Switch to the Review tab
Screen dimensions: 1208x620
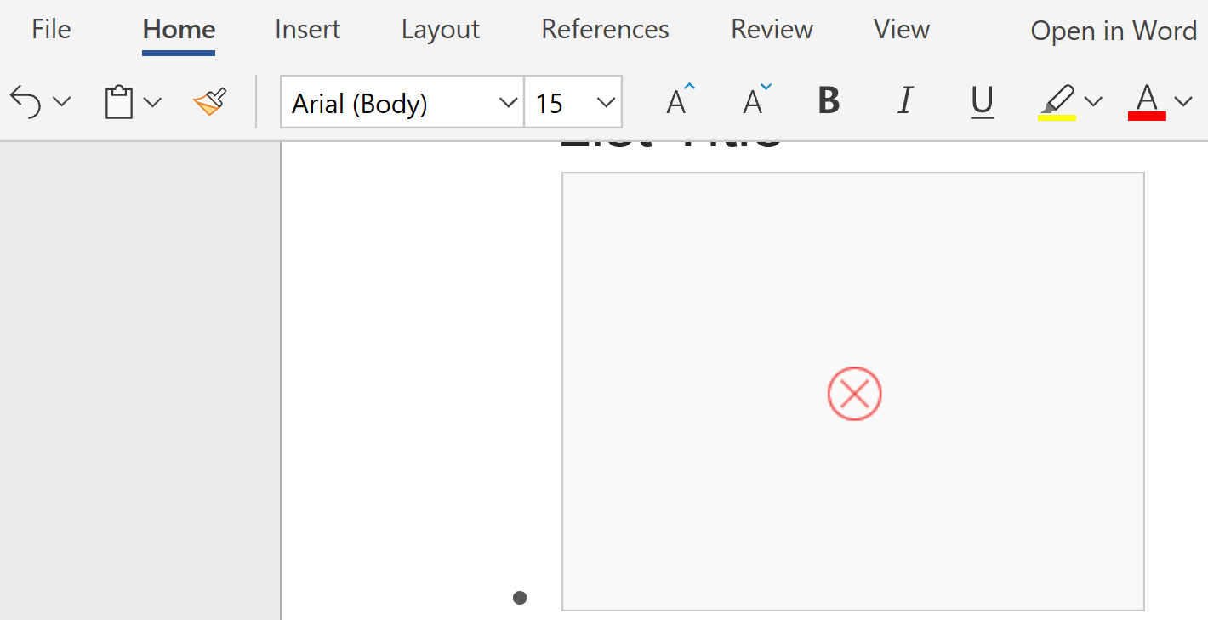click(x=772, y=30)
